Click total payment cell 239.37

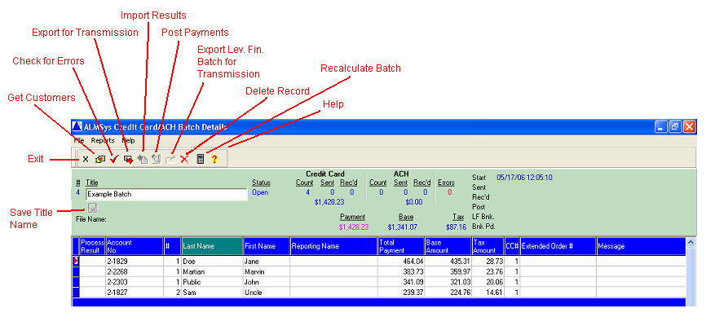click(x=401, y=293)
